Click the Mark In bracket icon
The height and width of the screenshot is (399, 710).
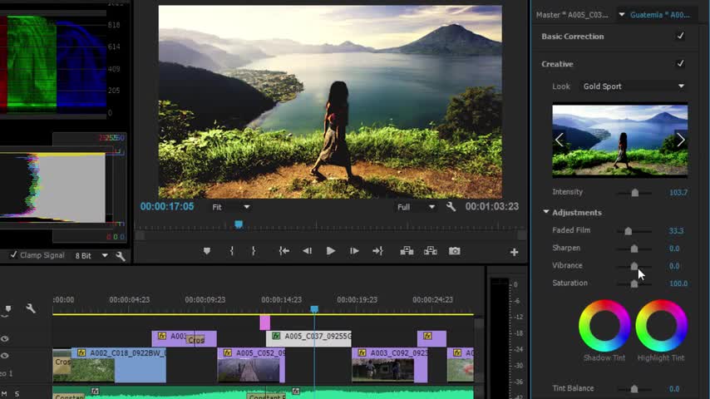tap(231, 251)
